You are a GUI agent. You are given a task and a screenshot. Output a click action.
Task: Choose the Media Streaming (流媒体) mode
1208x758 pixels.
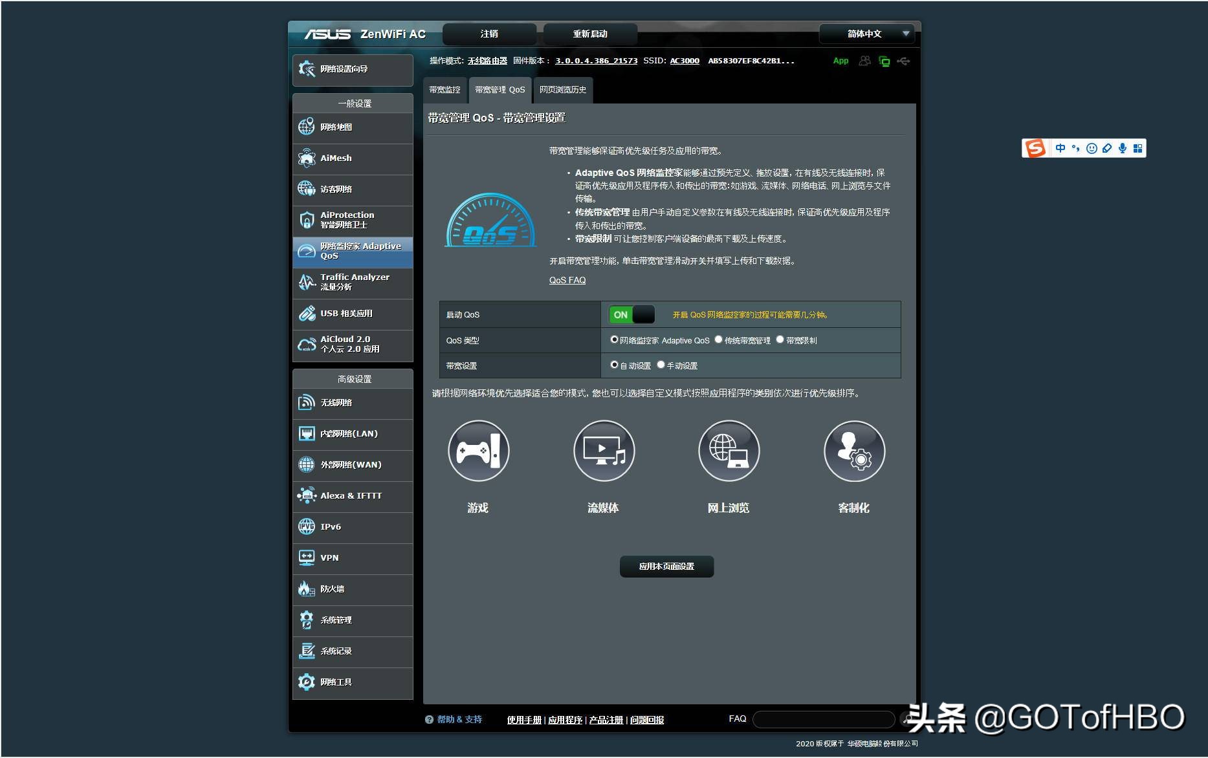click(x=604, y=451)
